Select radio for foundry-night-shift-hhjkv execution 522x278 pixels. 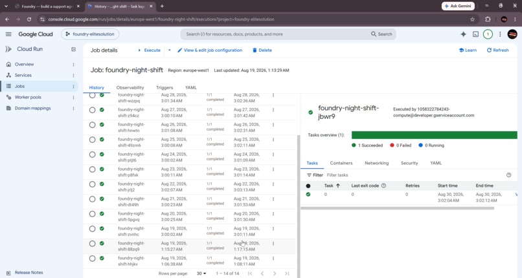pyautogui.click(x=92, y=259)
